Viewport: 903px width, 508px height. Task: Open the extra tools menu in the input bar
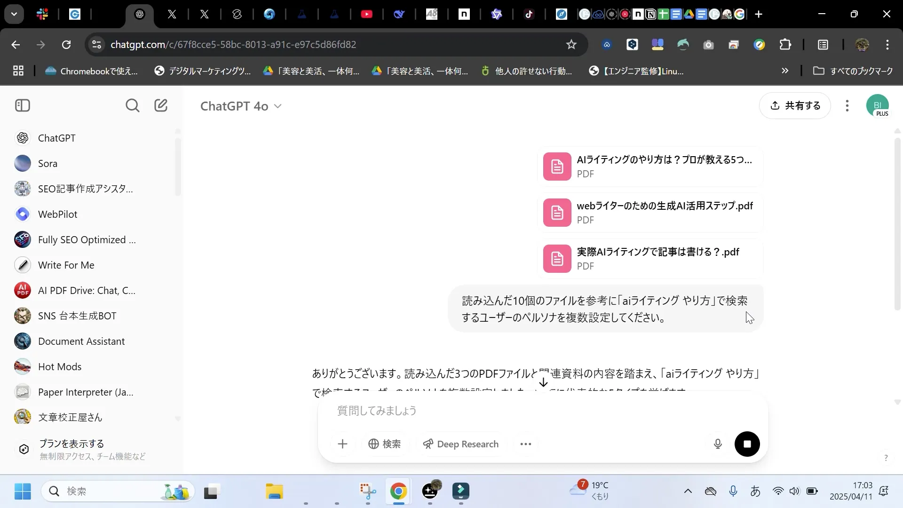tap(525, 444)
